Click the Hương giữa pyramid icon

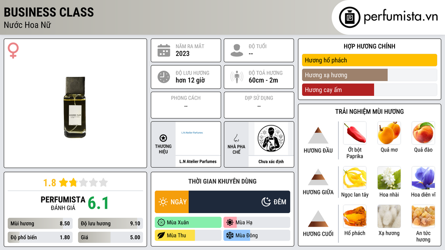(318, 177)
